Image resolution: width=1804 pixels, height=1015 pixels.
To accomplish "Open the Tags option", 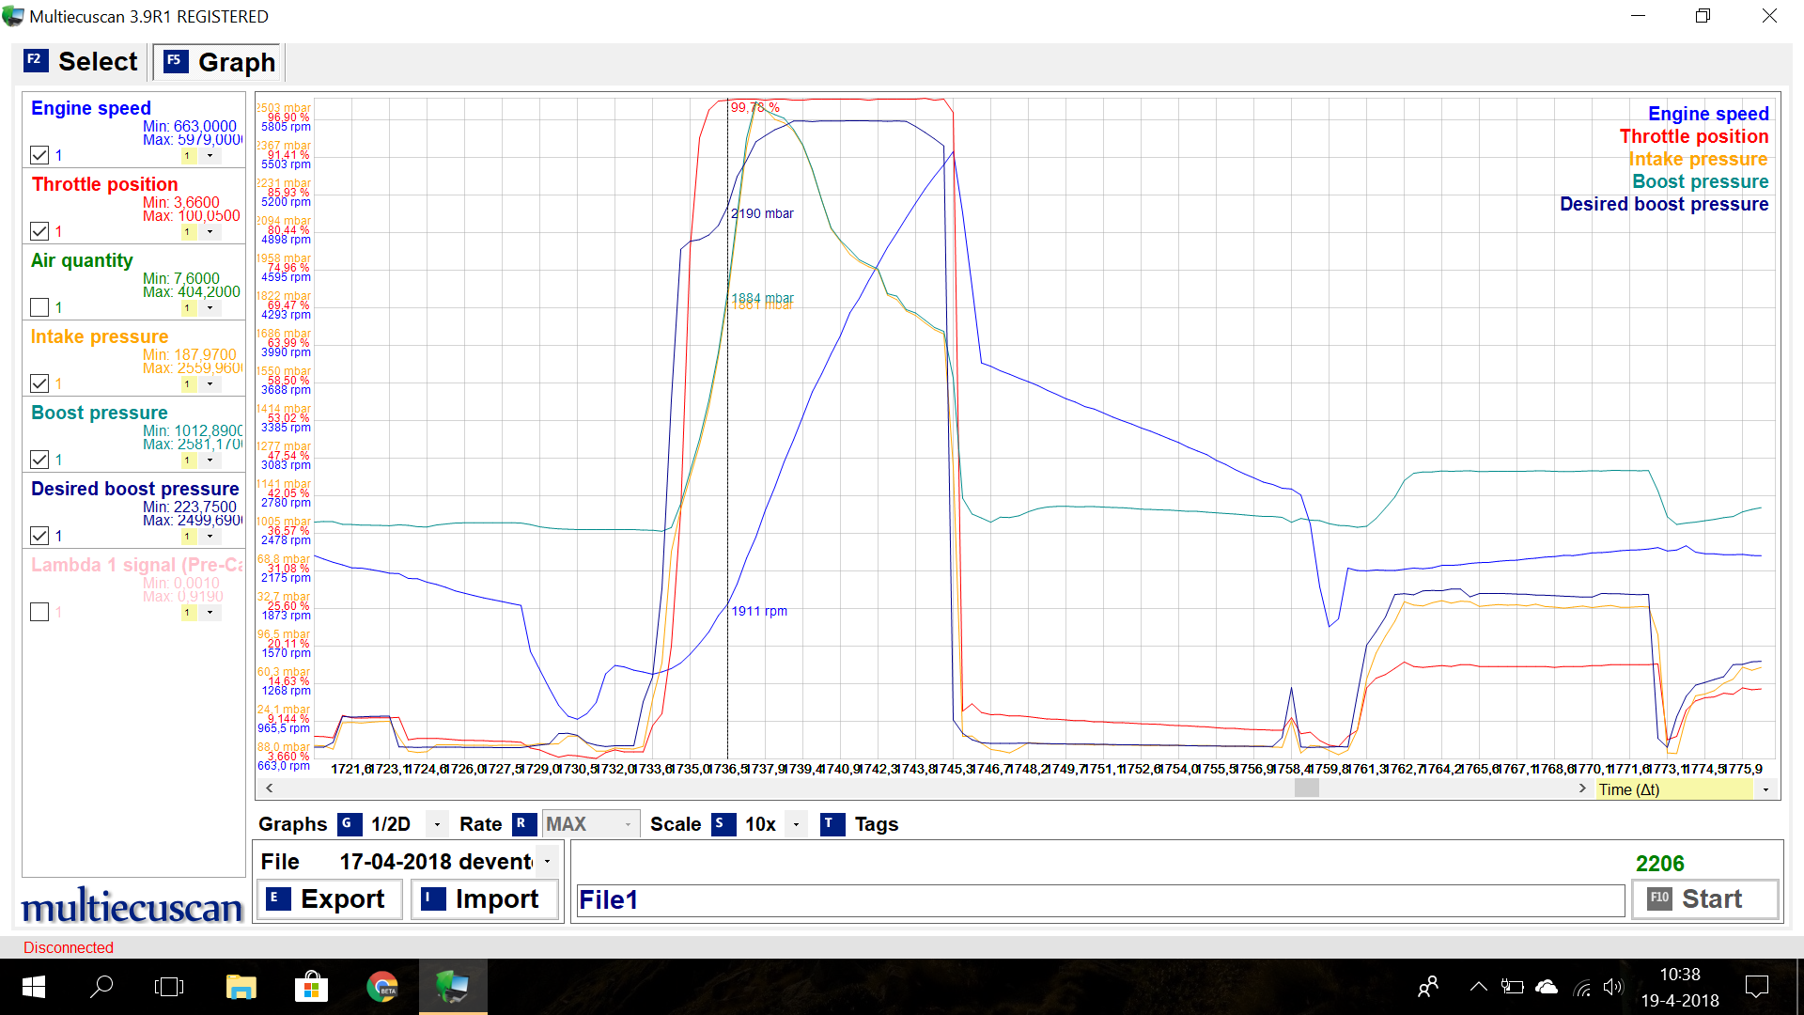I will pyautogui.click(x=876, y=824).
